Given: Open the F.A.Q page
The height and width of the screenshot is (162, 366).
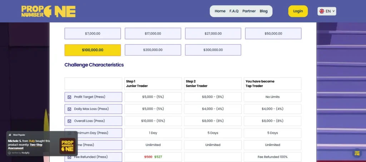Looking at the screenshot, I should (x=234, y=11).
